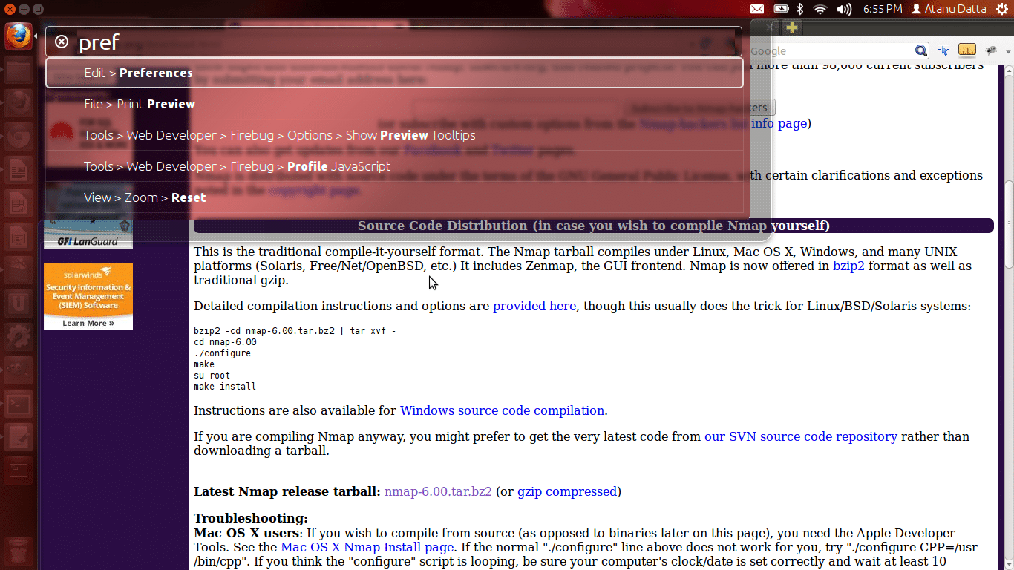Launch LibreOffice Writer from the dock
The width and height of the screenshot is (1014, 570).
coord(19,171)
